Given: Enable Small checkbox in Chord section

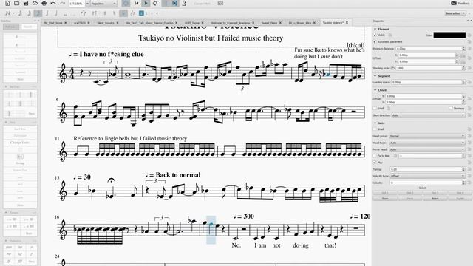Looking at the screenshot, I should [375, 109].
